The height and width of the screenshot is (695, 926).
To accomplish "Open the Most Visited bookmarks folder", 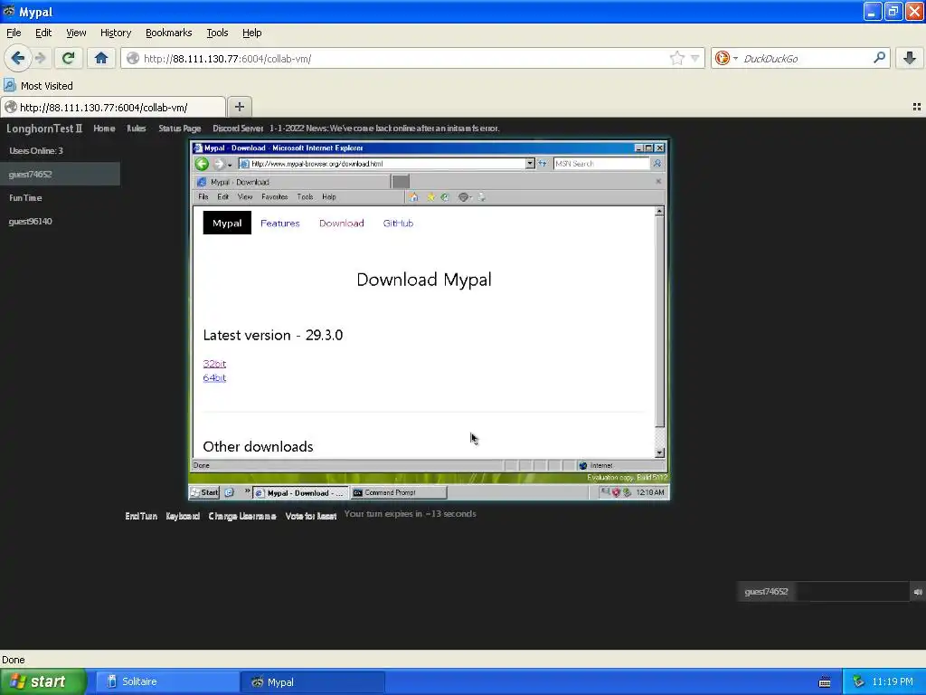I will (39, 86).
